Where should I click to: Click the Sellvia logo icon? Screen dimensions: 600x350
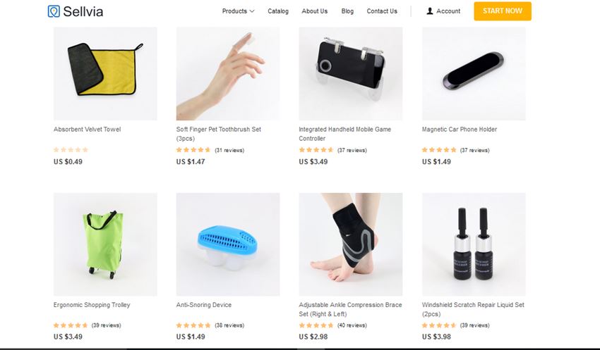(54, 11)
